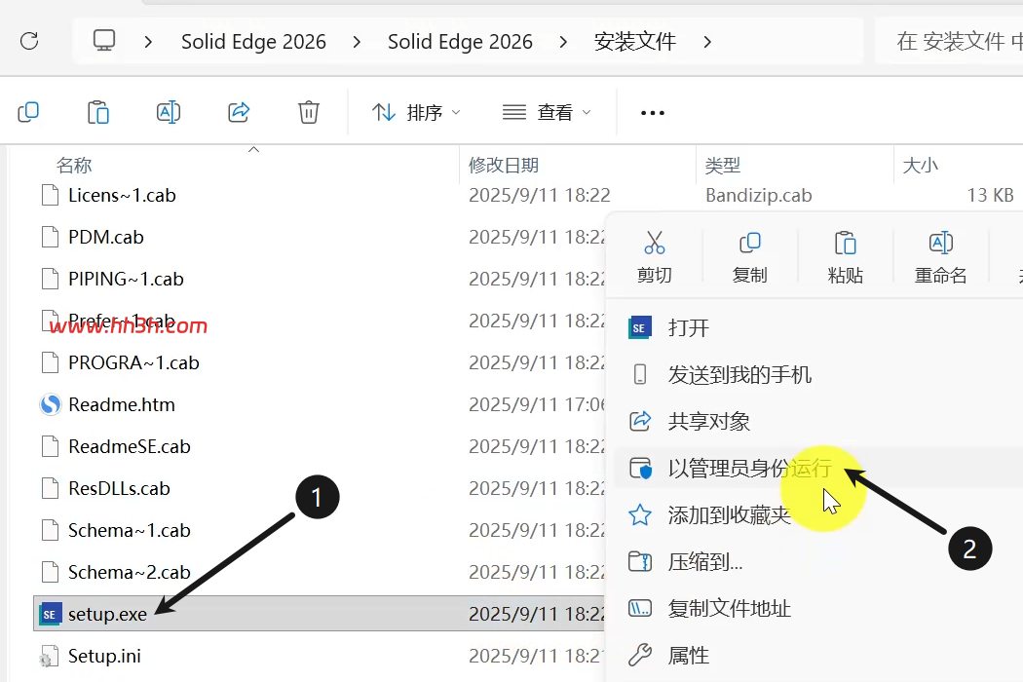The image size is (1023, 682).
Task: Select the Schema~1.cab file
Action: 130,530
